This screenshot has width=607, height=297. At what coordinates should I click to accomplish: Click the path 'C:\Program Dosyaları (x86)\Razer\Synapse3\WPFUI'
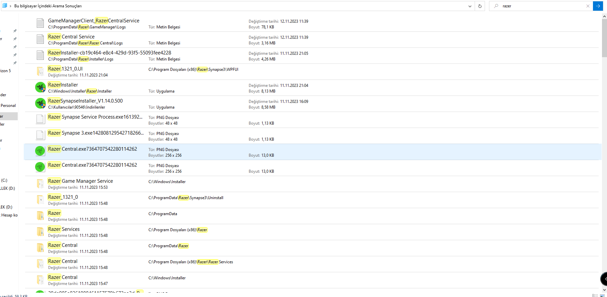(194, 69)
